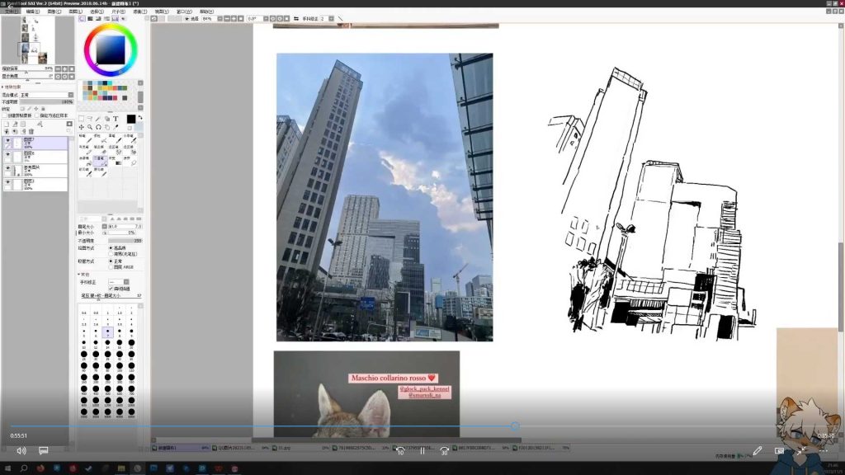Screen dimensions: 845x475
Task: Show the color wheel panel icon
Action: (82, 18)
